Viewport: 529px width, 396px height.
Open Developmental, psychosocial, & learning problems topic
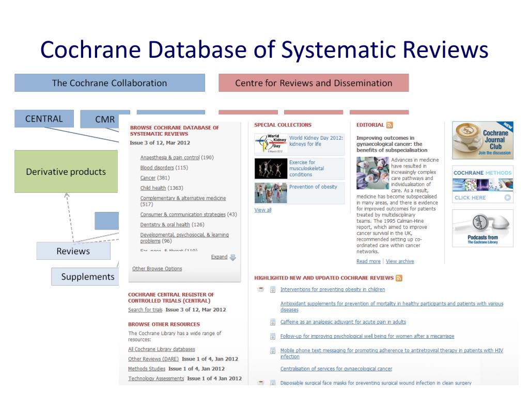point(184,238)
